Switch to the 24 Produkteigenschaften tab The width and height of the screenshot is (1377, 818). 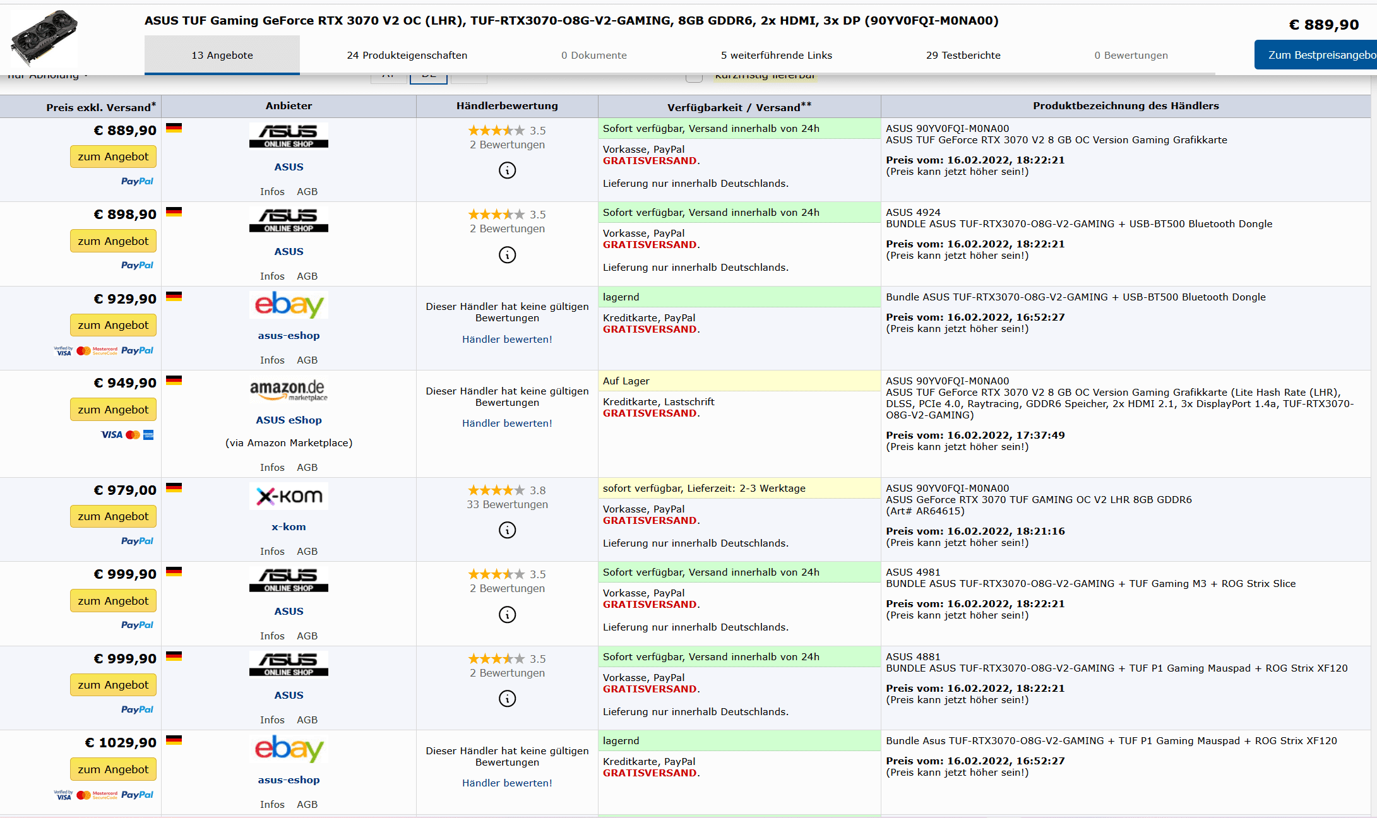(407, 56)
